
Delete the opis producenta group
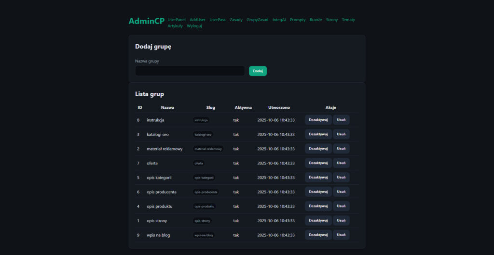341,192
